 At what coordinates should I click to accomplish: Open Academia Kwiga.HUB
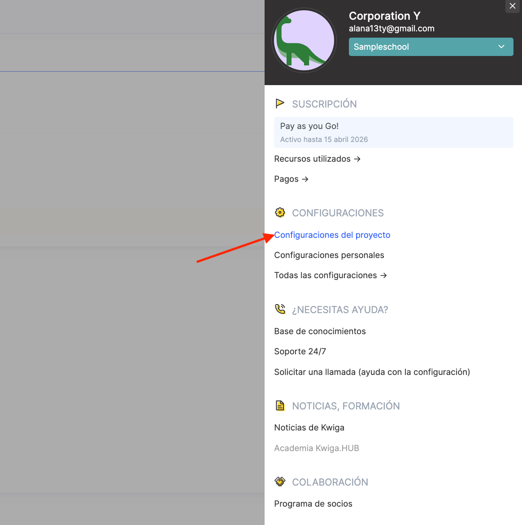coord(317,448)
